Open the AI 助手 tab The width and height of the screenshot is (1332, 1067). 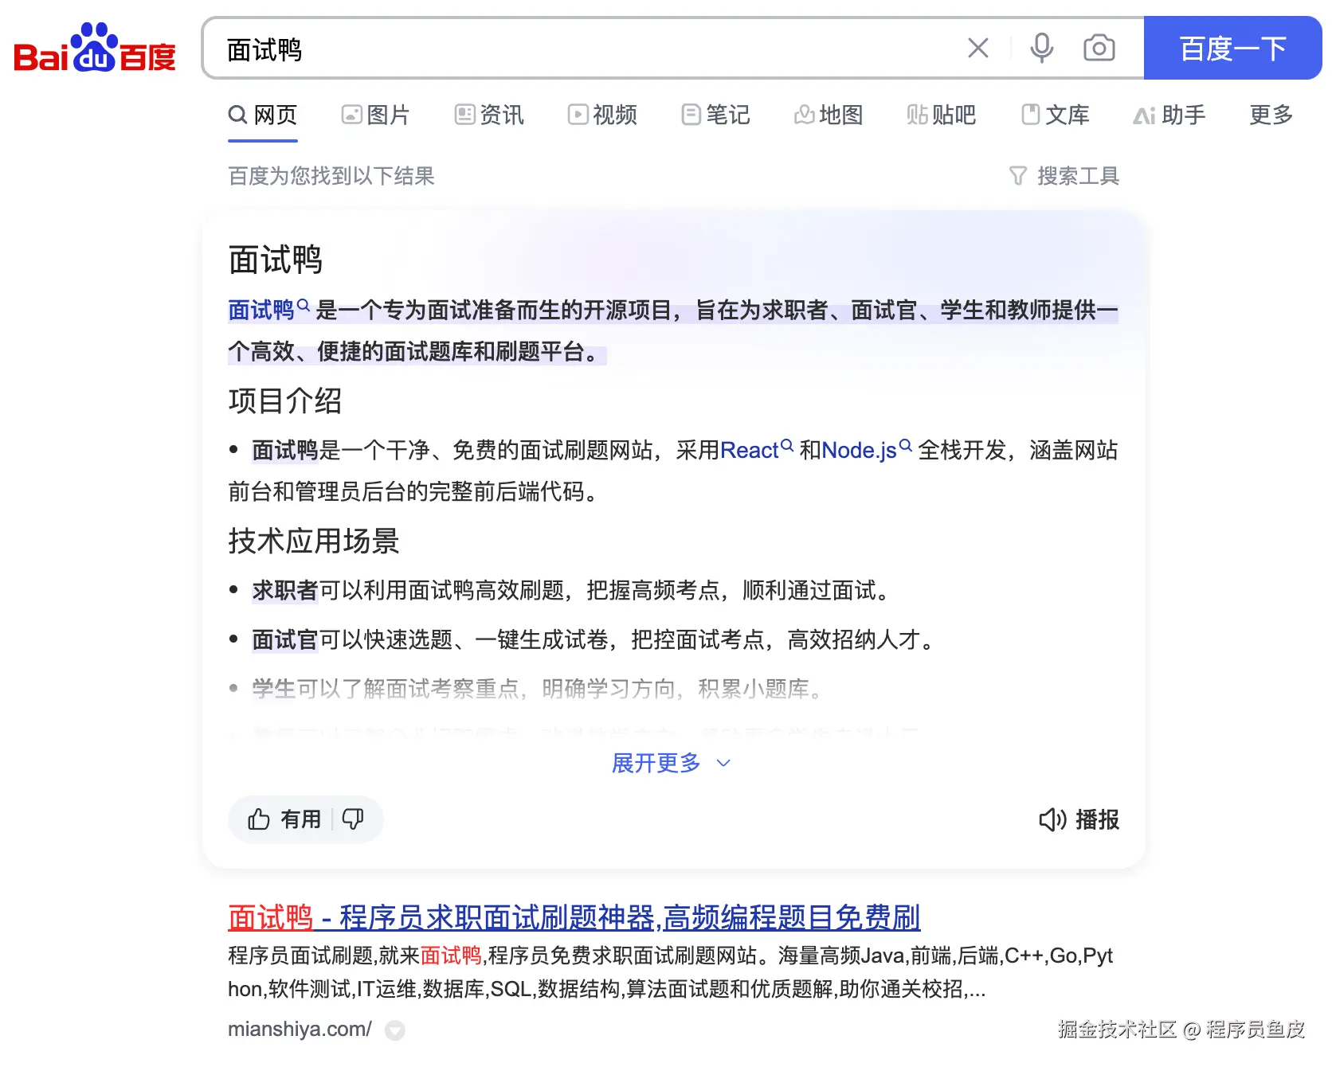pyautogui.click(x=1169, y=115)
